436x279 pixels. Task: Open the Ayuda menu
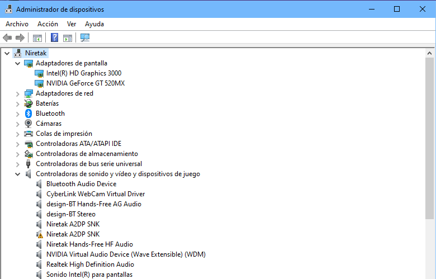[x=94, y=24]
